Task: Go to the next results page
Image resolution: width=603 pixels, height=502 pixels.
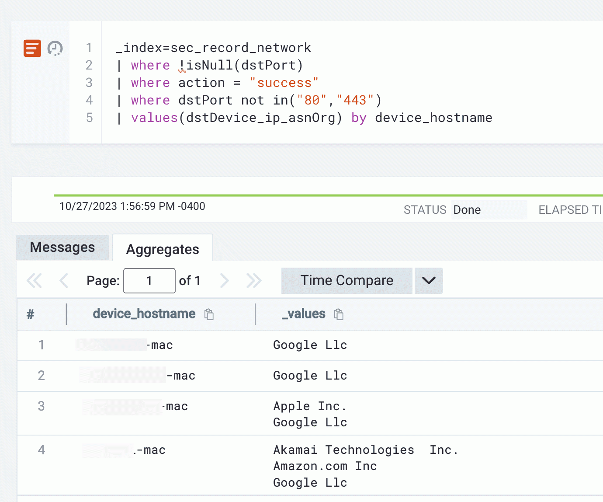Action: point(224,281)
